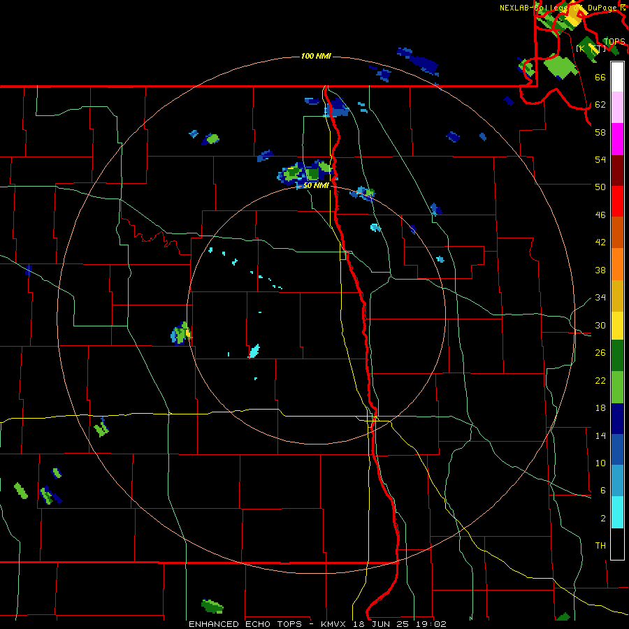Click the white color swatch in legend
This screenshot has height=629, width=629.
tap(617, 77)
